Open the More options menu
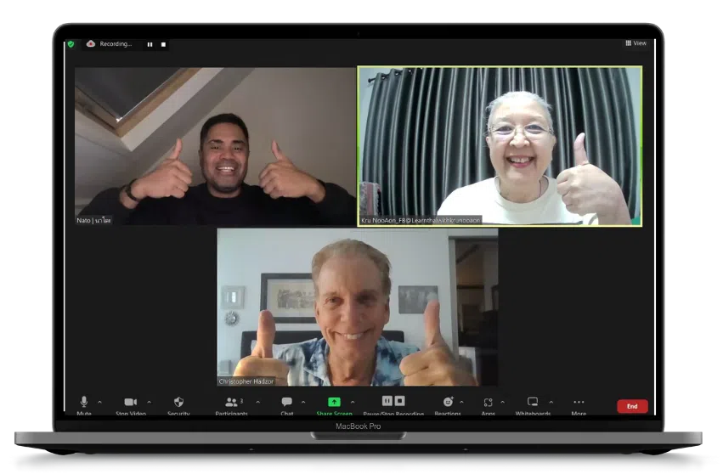723x474 pixels. (x=579, y=402)
